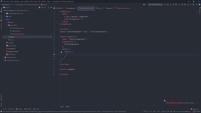201x113 pixels.
Task: Click the inspection checkmark in editor corner
Action: [x=198, y=12]
